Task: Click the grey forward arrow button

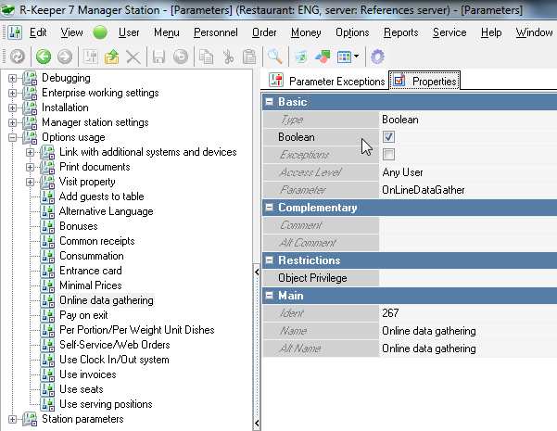Action: (65, 57)
